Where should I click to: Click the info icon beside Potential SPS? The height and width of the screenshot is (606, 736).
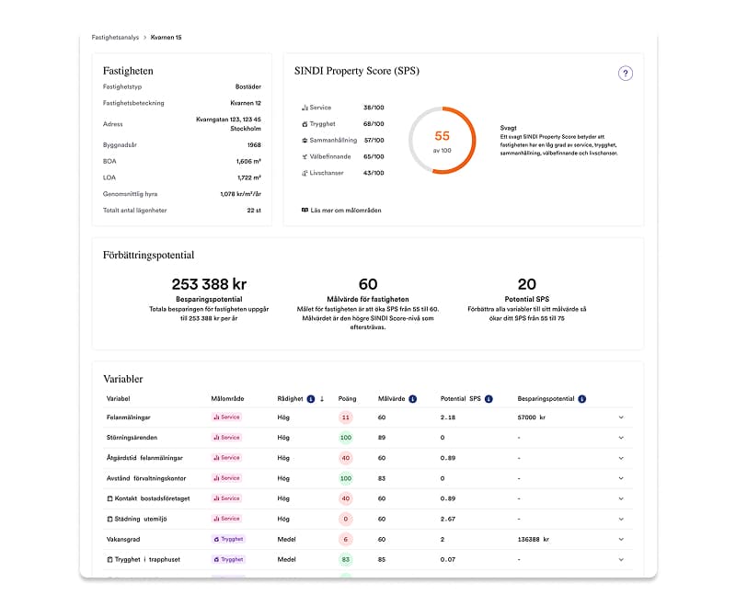tap(489, 399)
